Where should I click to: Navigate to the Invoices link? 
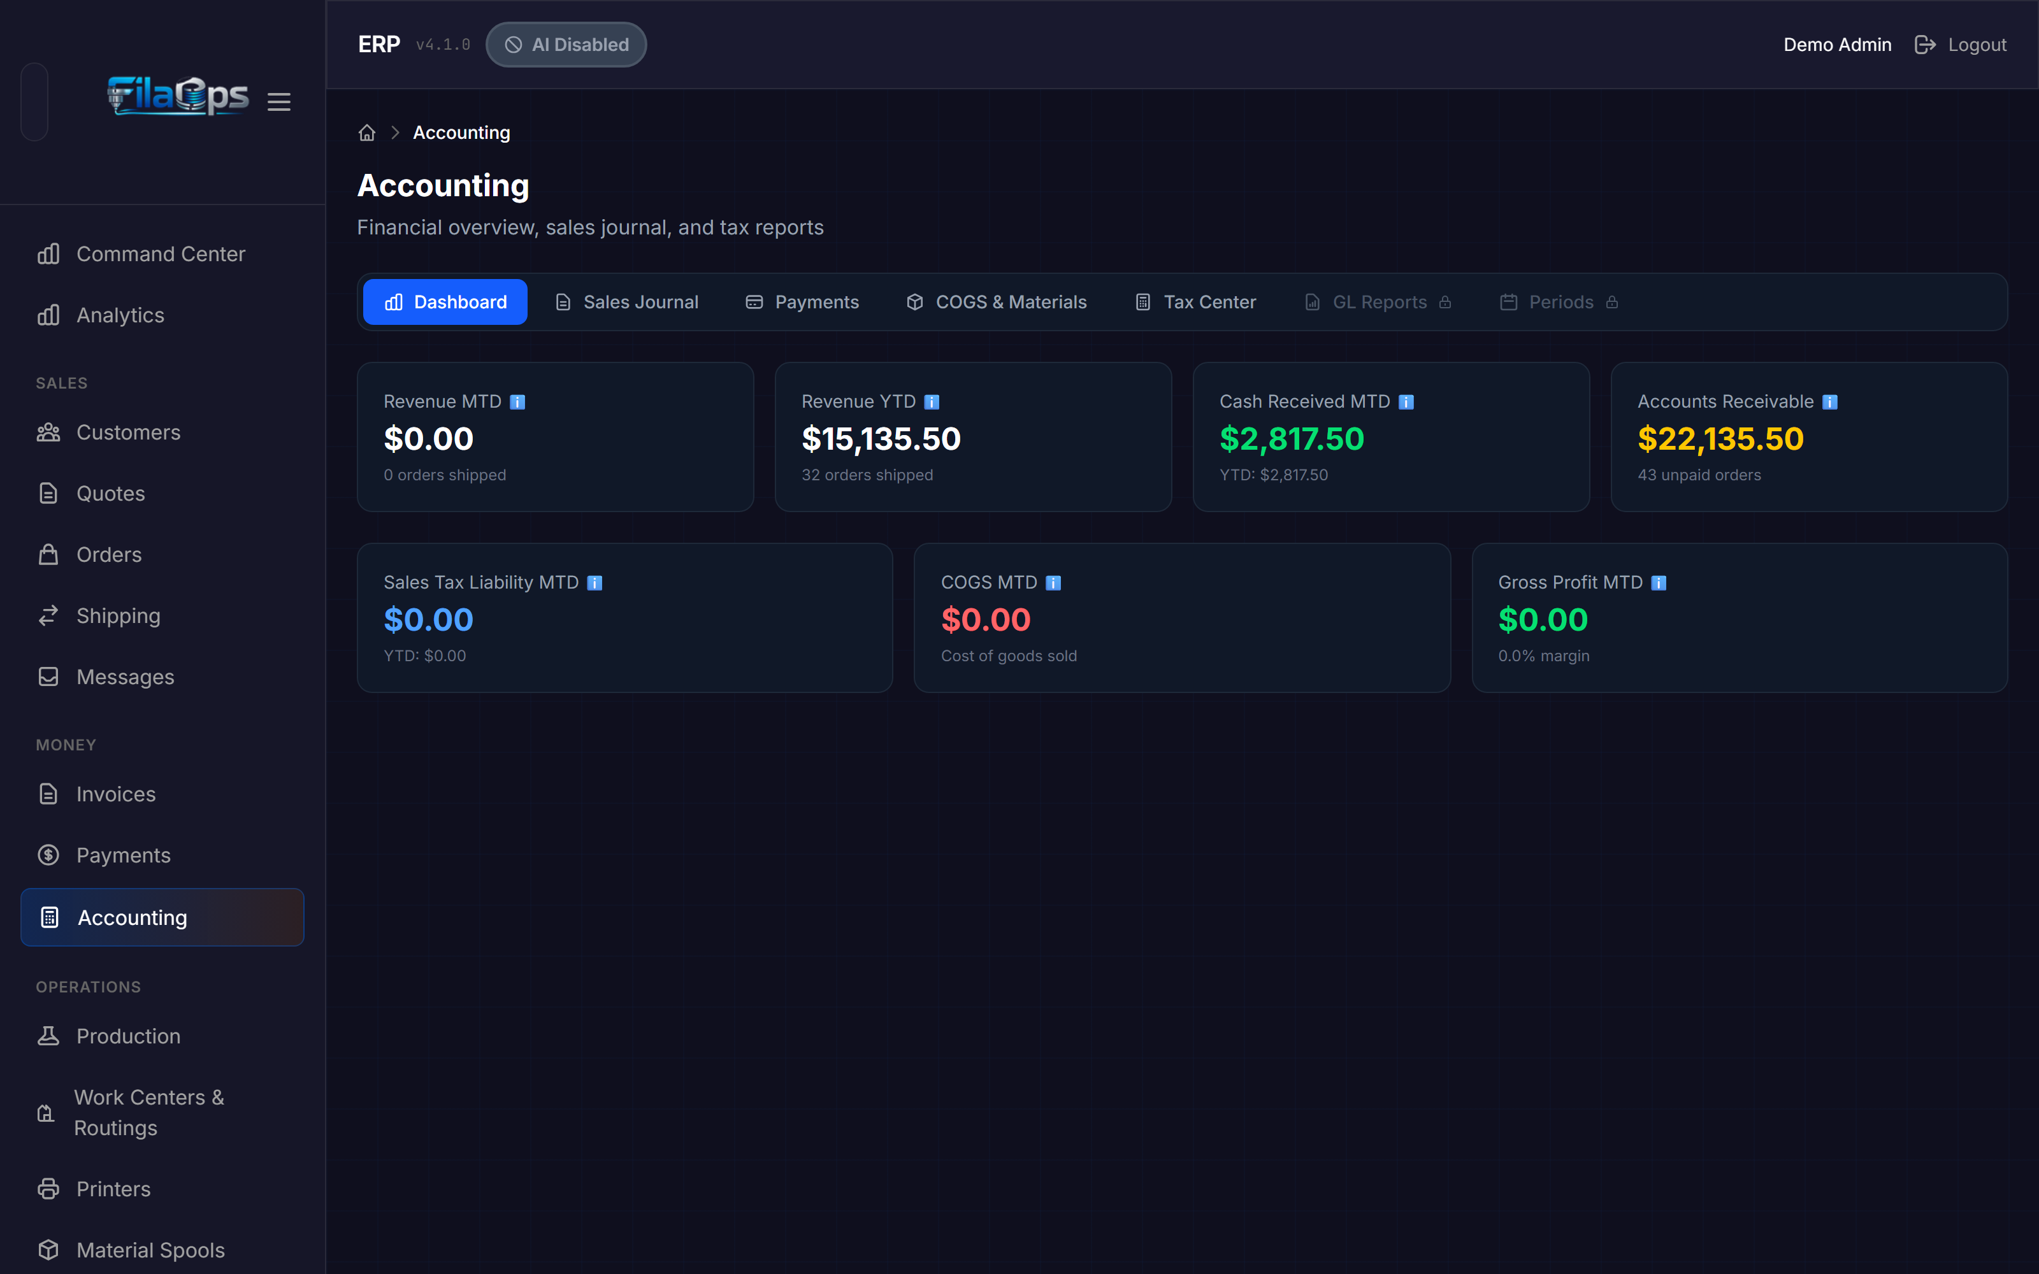pyautogui.click(x=162, y=794)
